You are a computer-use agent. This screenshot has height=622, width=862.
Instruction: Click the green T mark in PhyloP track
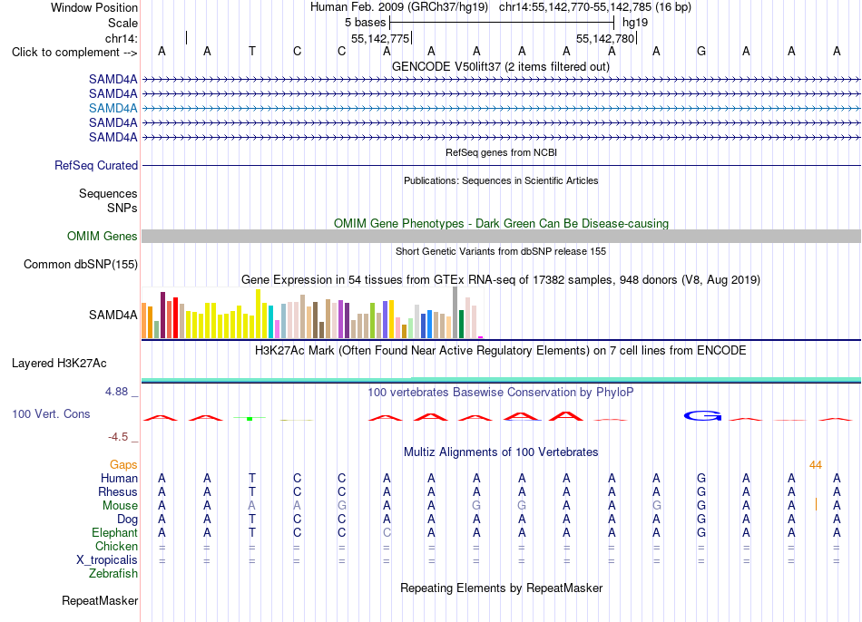tap(250, 419)
